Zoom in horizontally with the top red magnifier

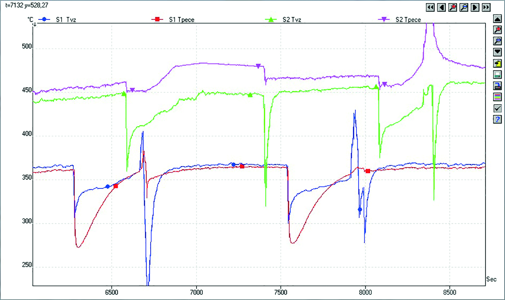(453, 7)
